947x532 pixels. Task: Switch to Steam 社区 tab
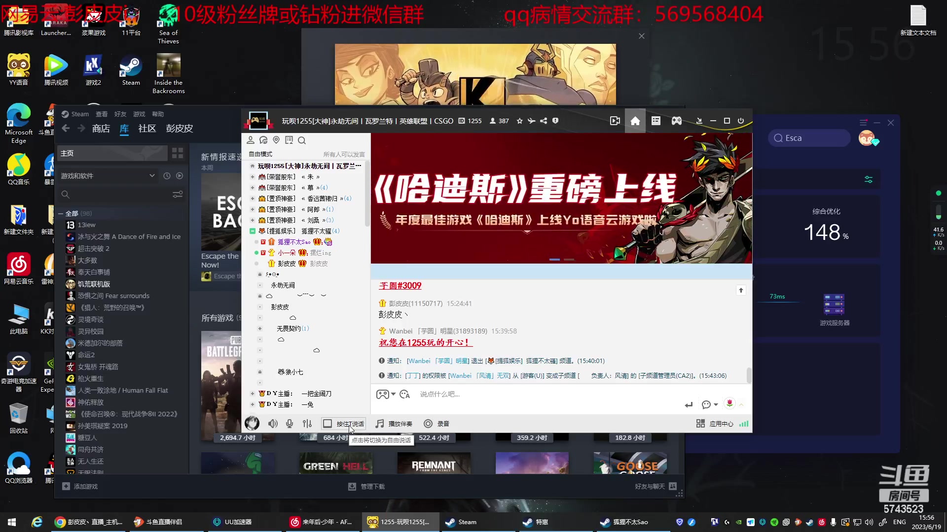[x=147, y=129]
